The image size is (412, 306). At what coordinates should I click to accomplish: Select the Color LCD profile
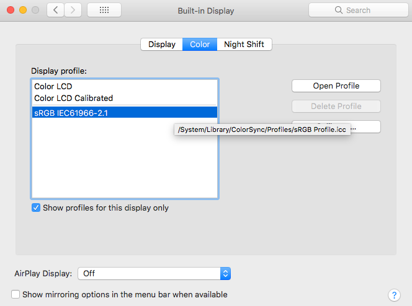(53, 87)
